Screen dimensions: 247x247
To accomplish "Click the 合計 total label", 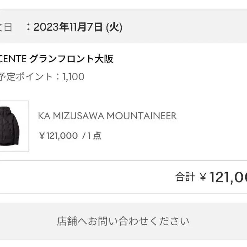I will pos(185,177).
